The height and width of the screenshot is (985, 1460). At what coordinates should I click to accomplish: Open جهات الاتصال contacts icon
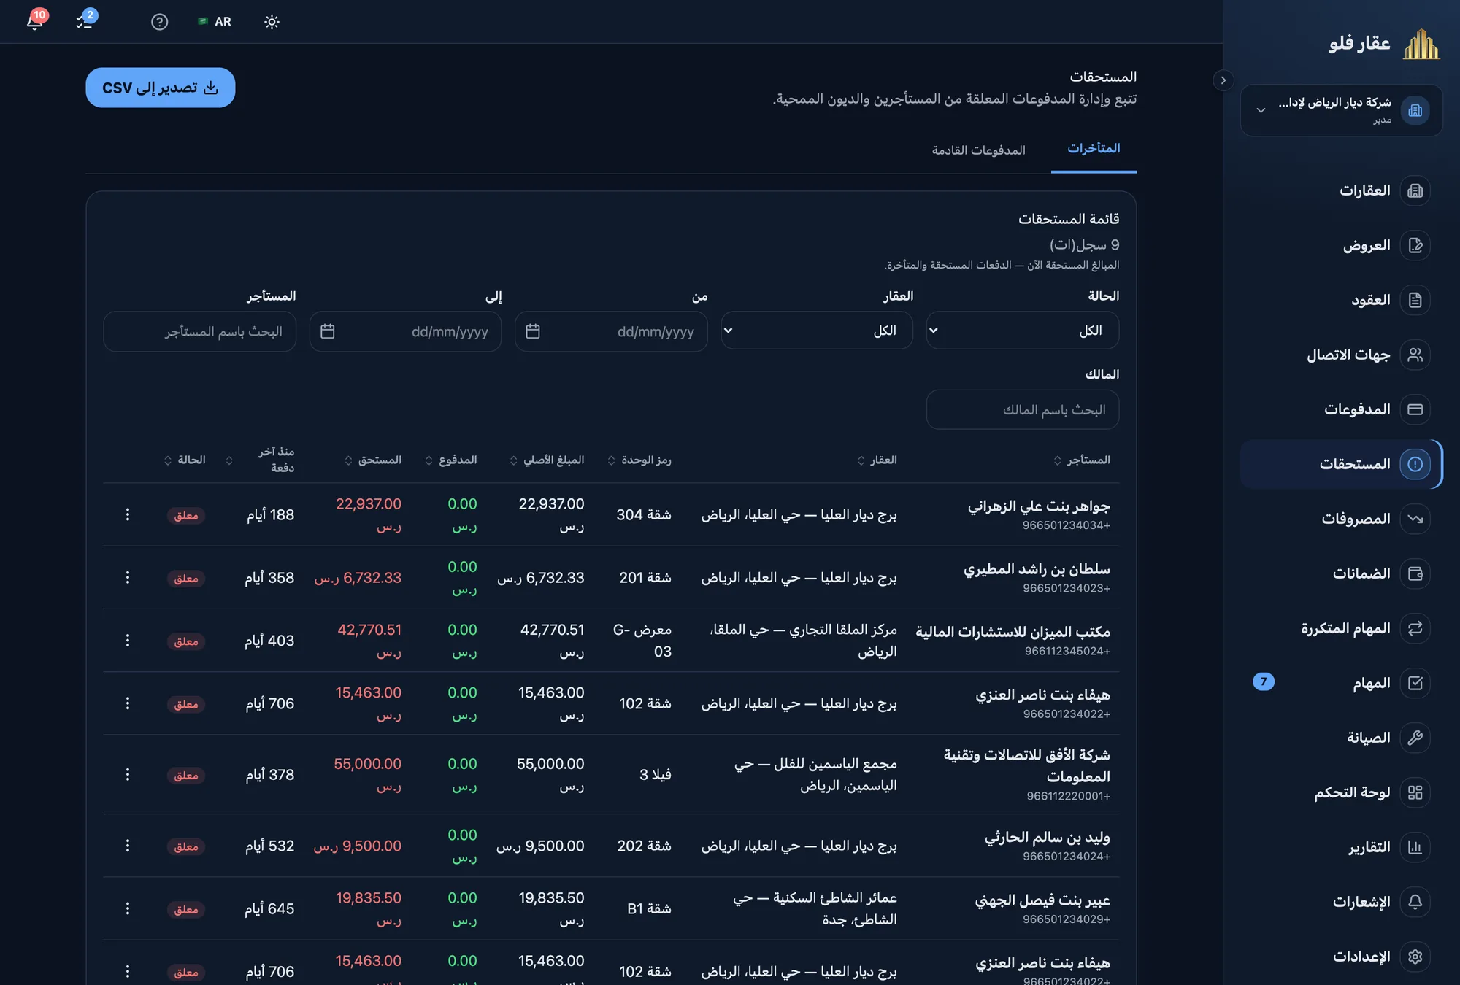(1415, 355)
